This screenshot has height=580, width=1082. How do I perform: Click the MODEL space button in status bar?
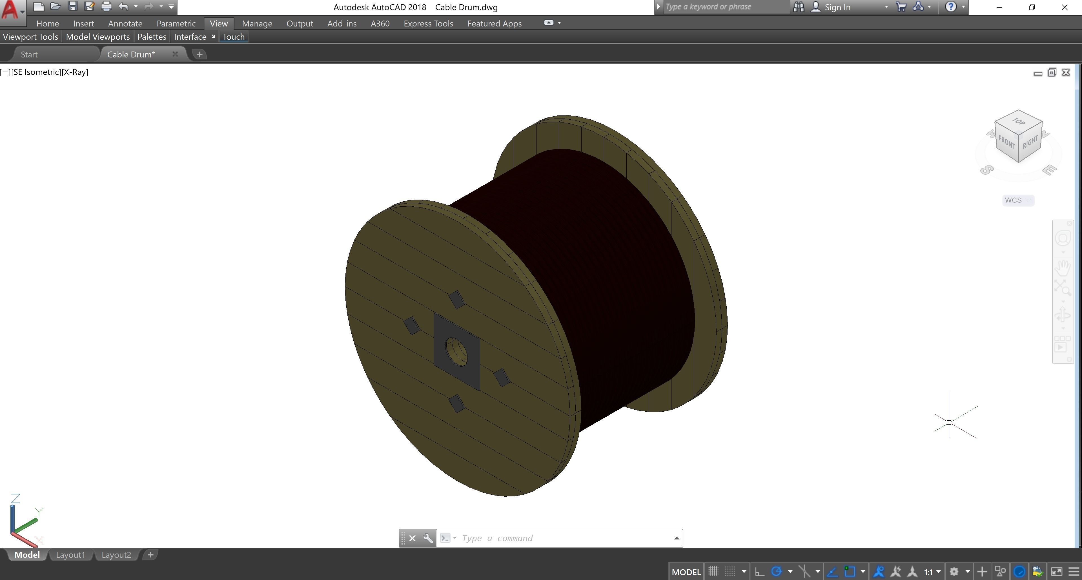[686, 572]
